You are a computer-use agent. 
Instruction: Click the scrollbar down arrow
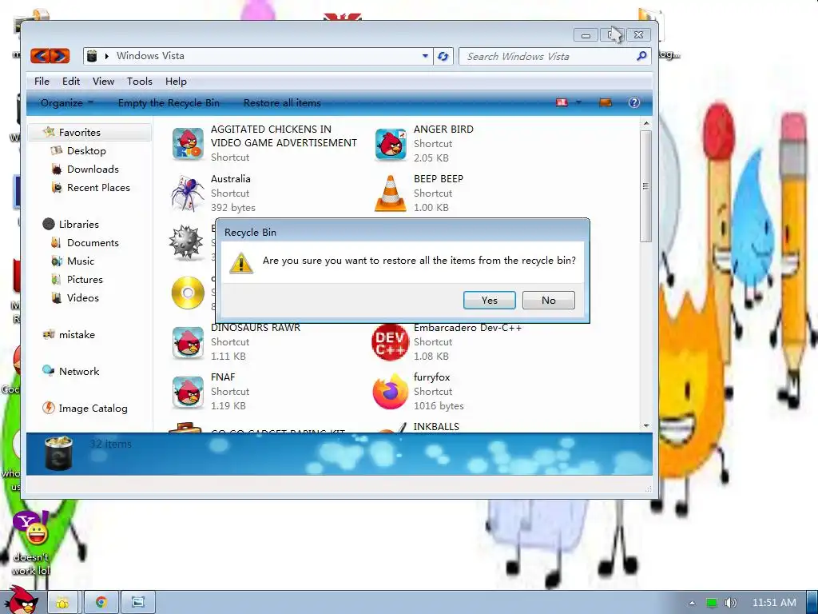point(645,425)
